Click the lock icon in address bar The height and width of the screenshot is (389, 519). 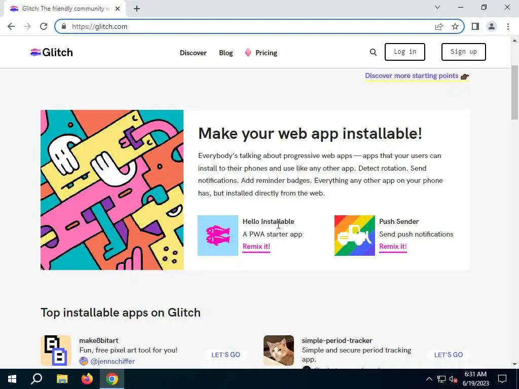64,26
